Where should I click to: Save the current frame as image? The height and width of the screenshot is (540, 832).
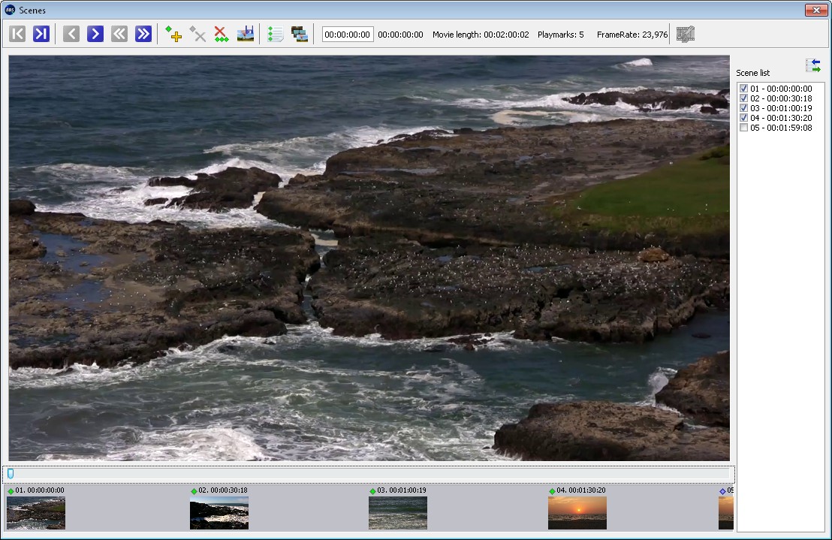click(244, 33)
